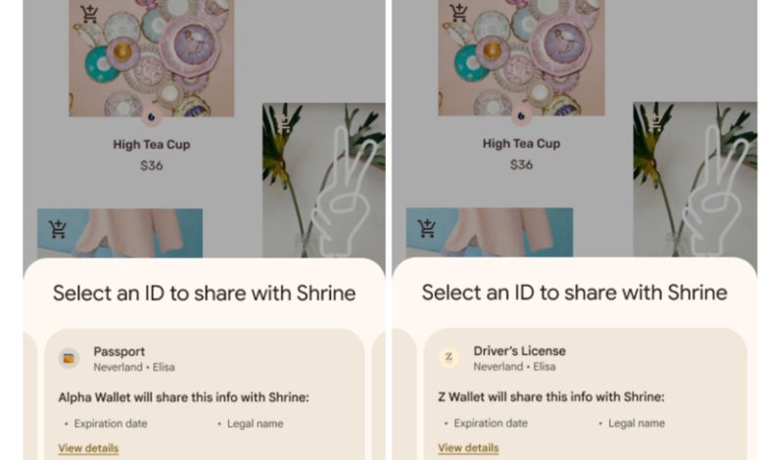Screen dimensions: 764x460
Task: Tap add-to-cart icon on right High Tea Cup image
Action: point(458,13)
